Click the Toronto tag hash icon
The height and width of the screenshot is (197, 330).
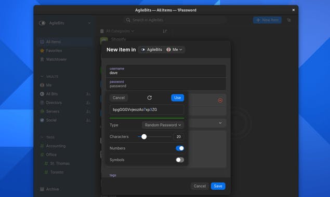pyautogui.click(x=46, y=172)
